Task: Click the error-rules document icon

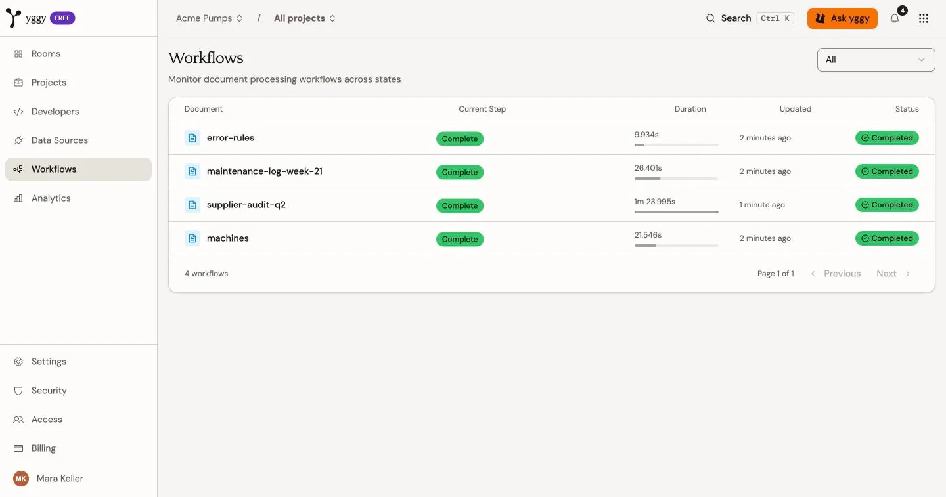Action: point(192,138)
